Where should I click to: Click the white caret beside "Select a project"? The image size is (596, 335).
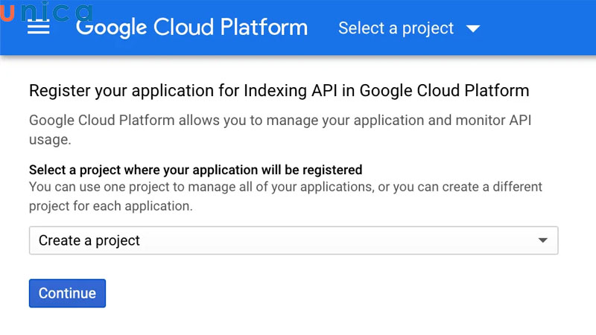click(472, 29)
